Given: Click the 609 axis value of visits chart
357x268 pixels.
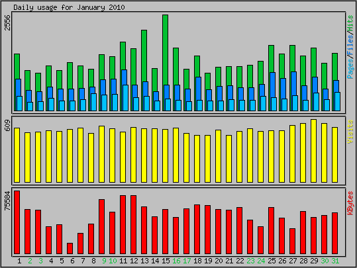Looking at the screenshot, I should pos(8,125).
